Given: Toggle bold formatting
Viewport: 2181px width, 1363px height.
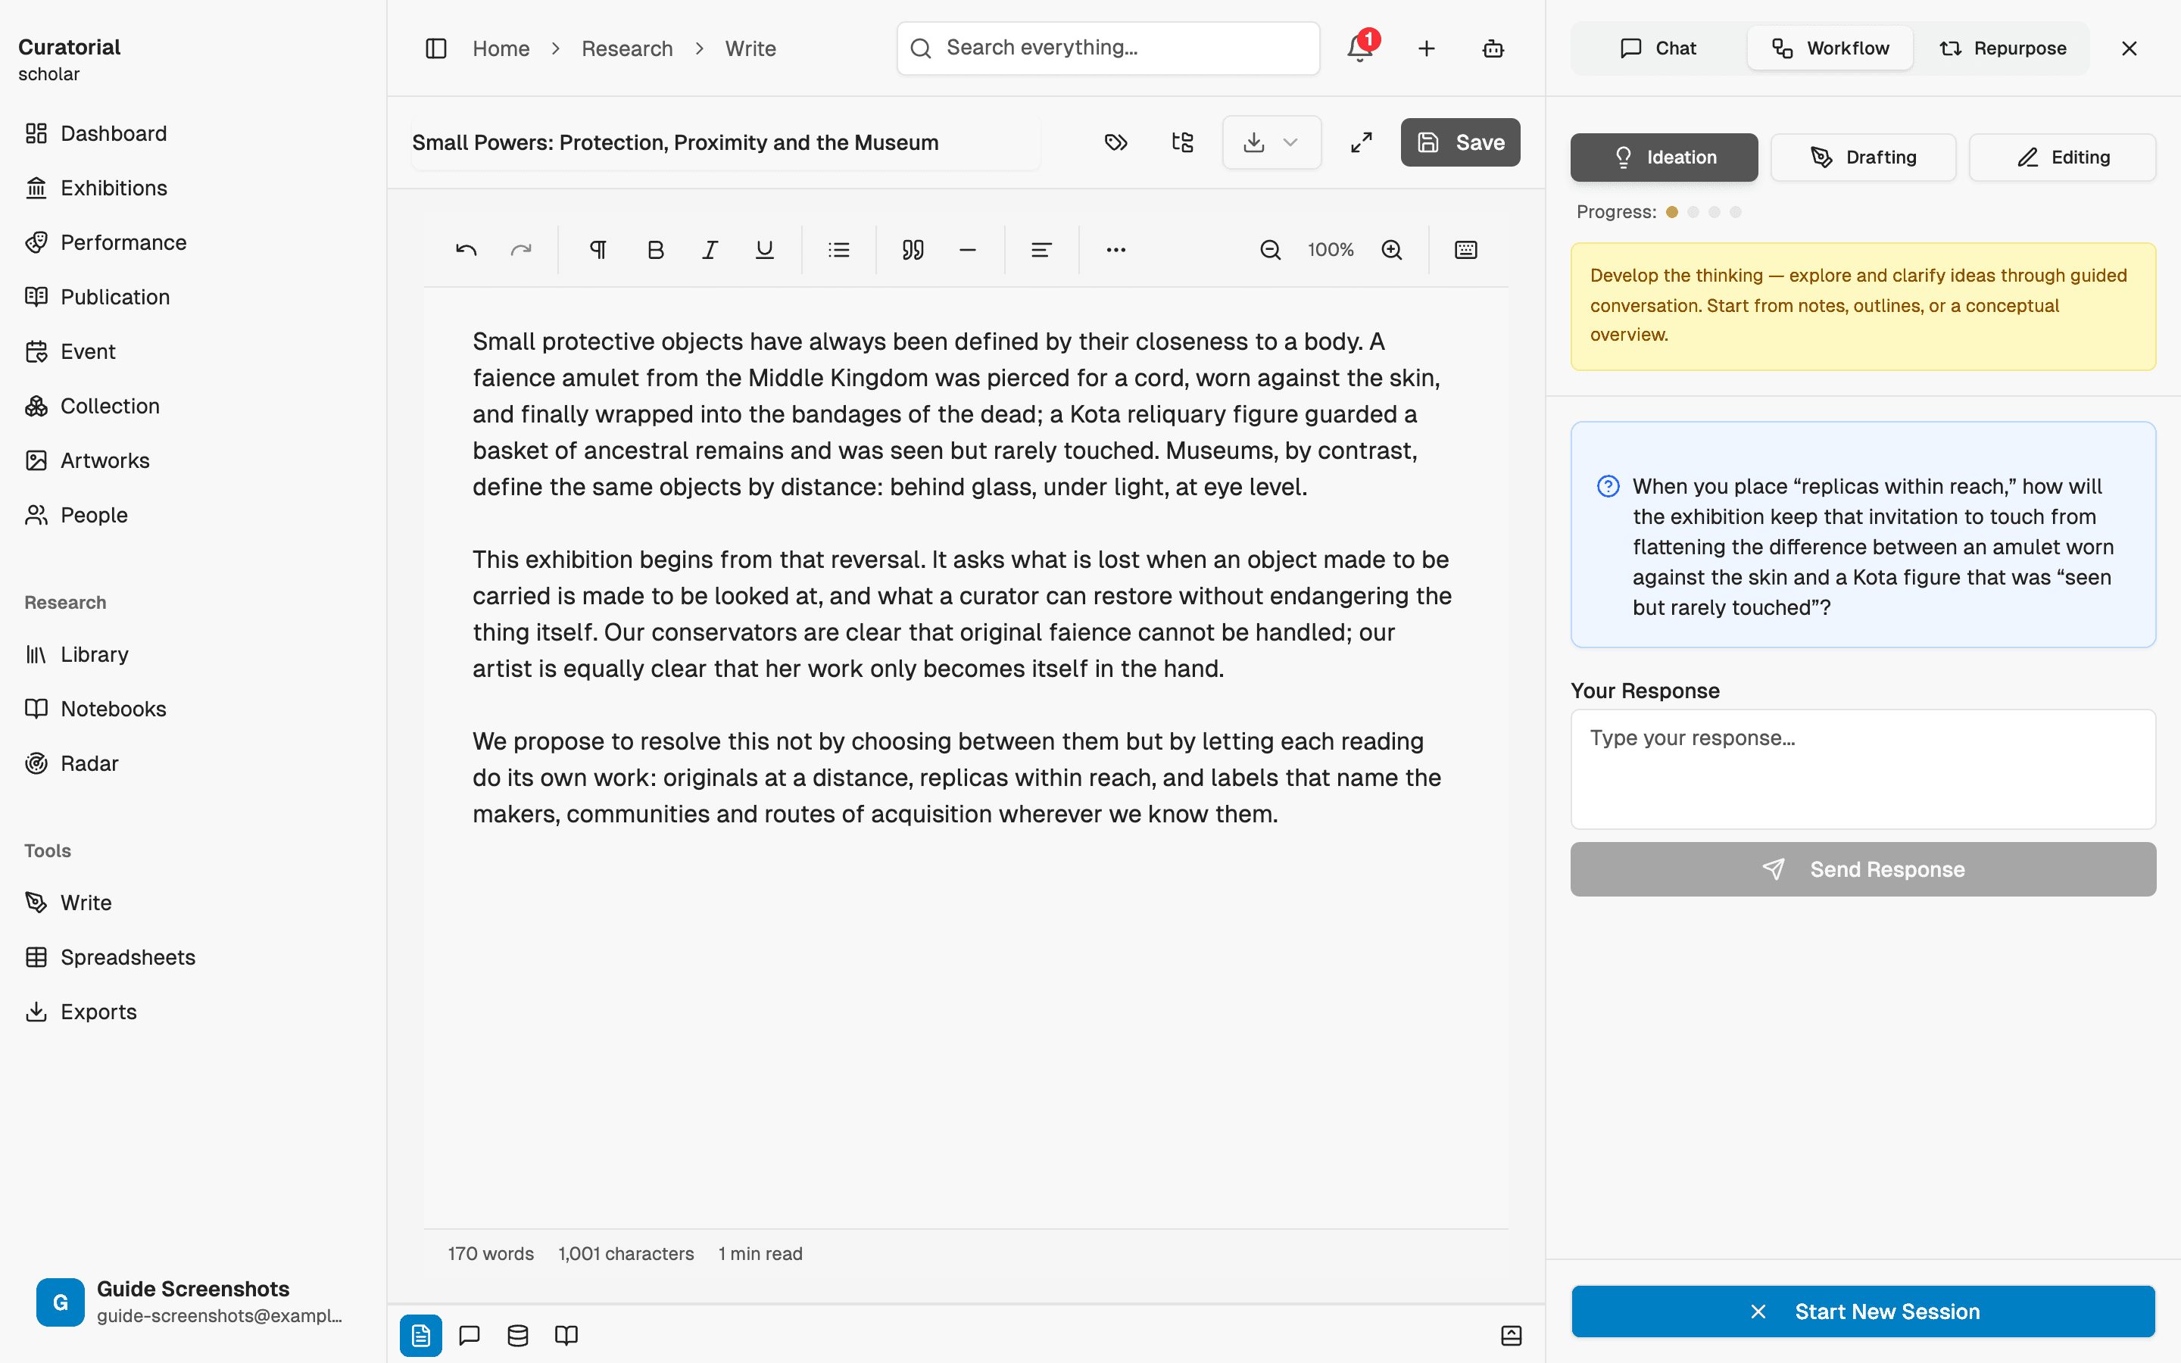Looking at the screenshot, I should tap(656, 250).
